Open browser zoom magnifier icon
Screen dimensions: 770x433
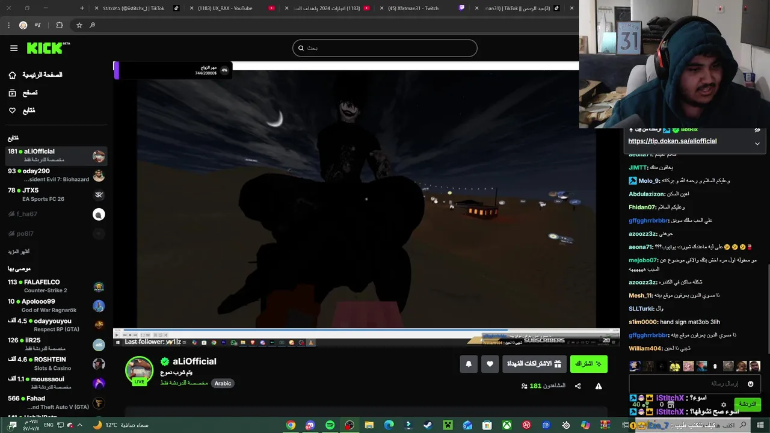pyautogui.click(x=92, y=25)
